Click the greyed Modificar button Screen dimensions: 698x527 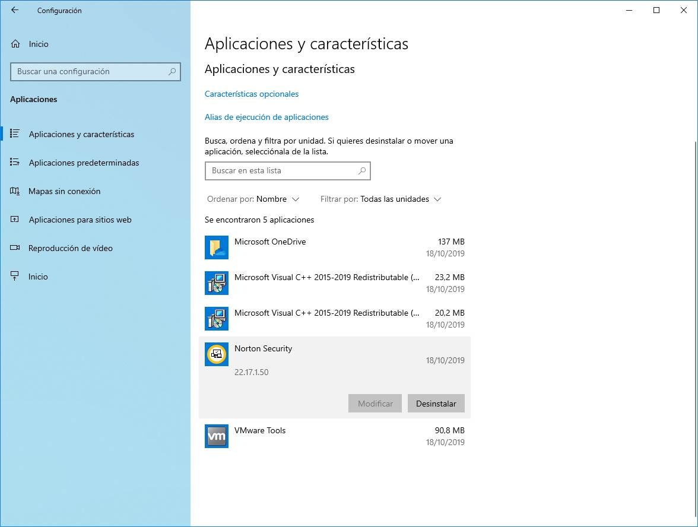tap(375, 404)
